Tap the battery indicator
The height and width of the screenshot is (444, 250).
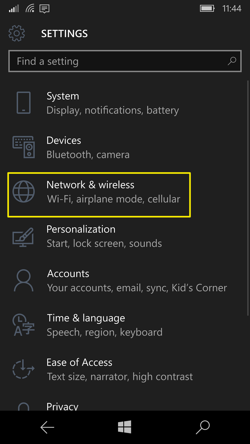207,8
